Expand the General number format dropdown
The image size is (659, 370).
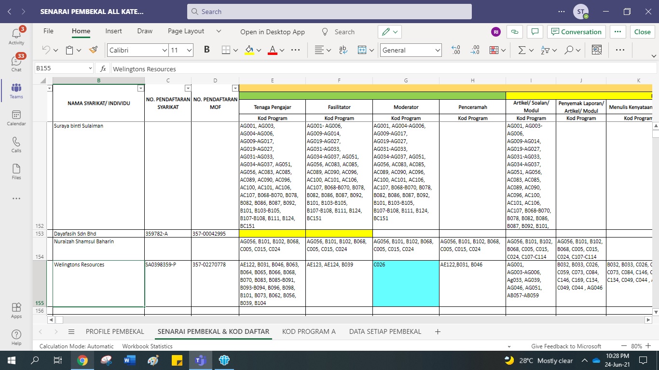[438, 50]
